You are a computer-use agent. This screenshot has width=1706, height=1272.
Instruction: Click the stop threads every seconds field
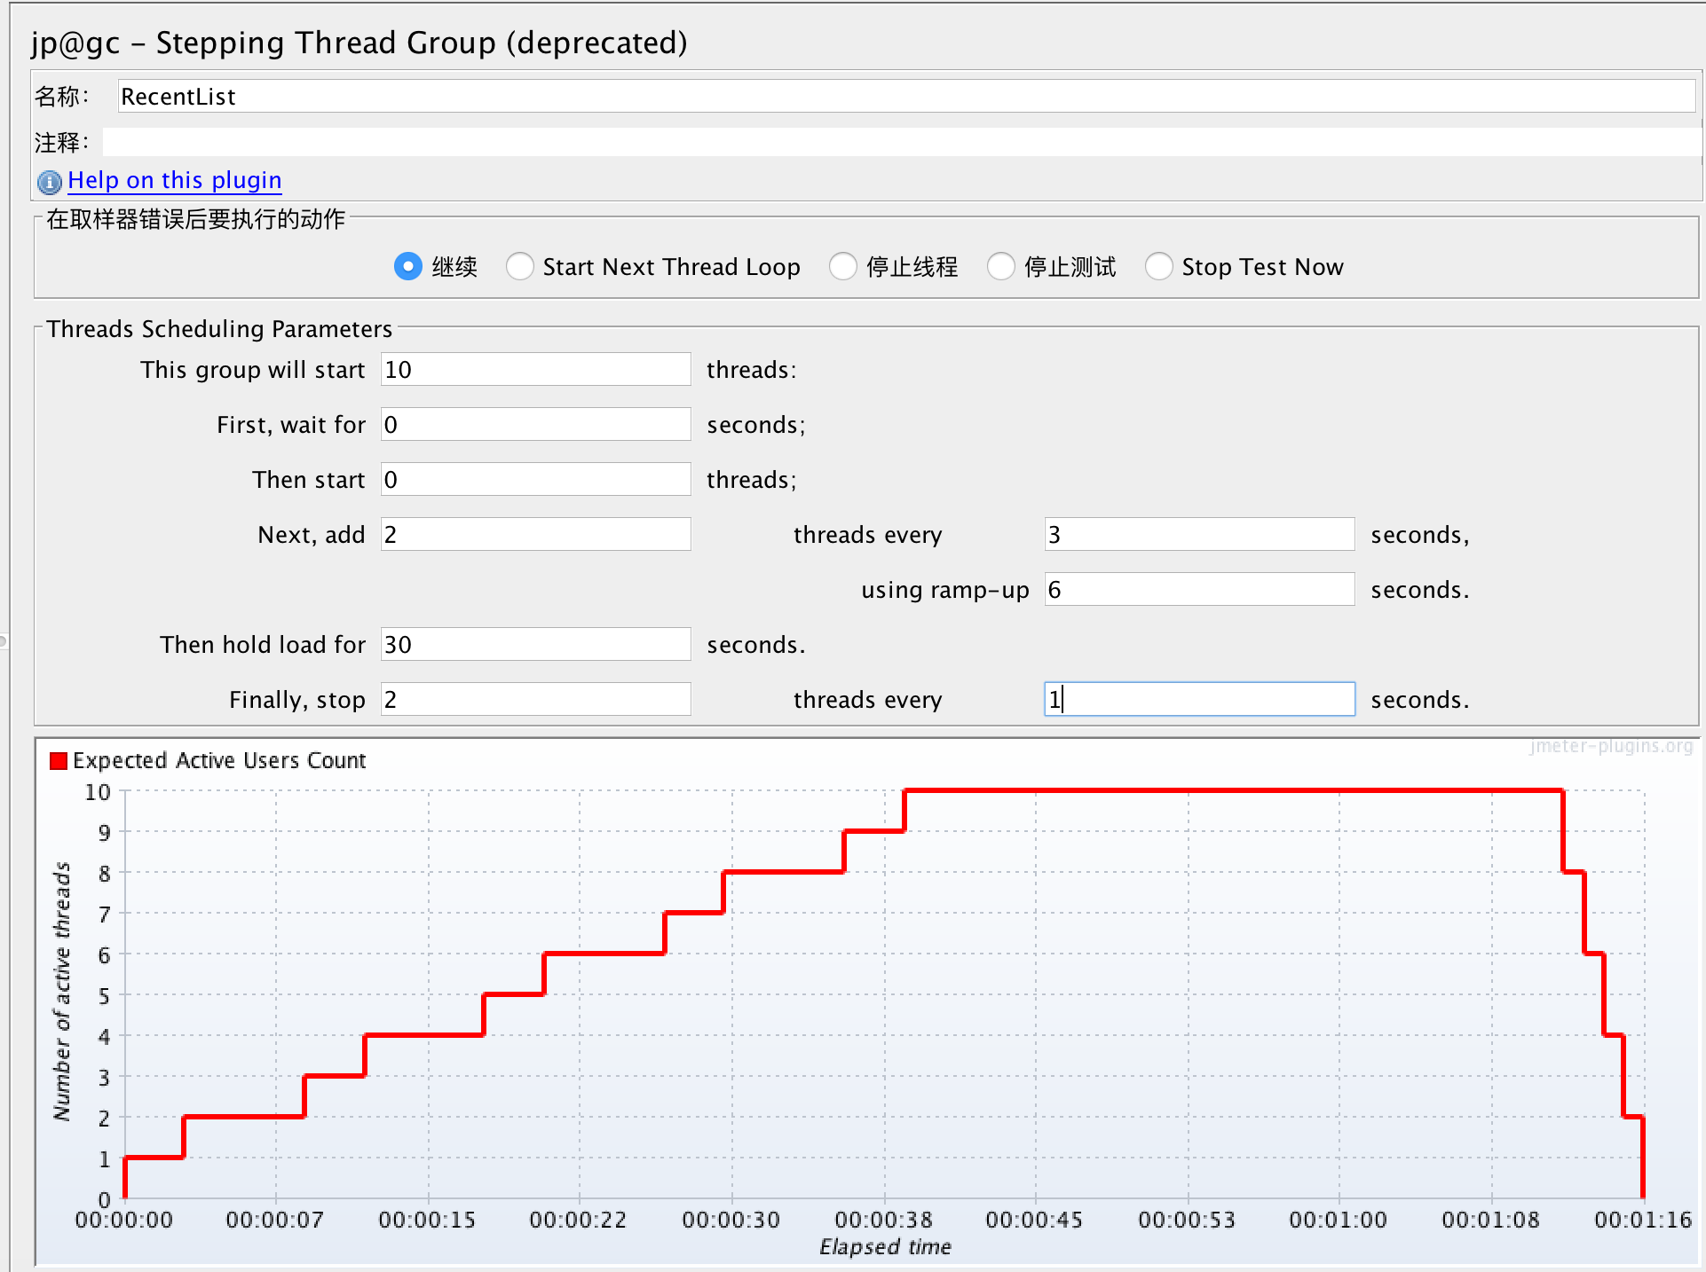pyautogui.click(x=1198, y=699)
